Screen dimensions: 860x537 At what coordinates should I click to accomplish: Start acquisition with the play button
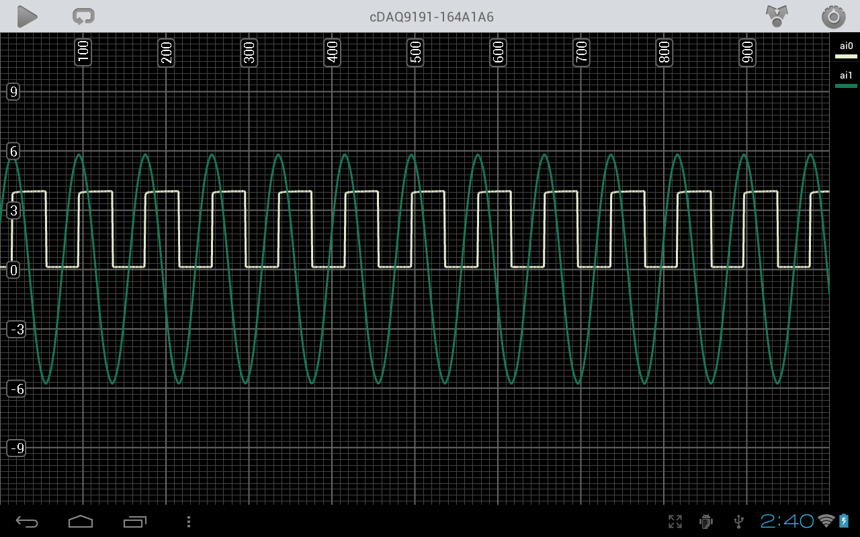click(x=27, y=17)
